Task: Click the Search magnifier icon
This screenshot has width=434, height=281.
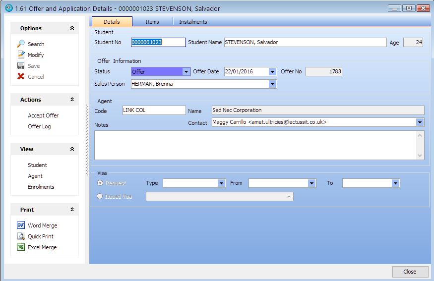Action: tap(21, 44)
